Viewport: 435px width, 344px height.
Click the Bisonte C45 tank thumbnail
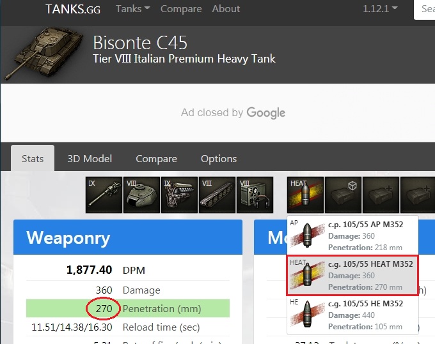[44, 53]
